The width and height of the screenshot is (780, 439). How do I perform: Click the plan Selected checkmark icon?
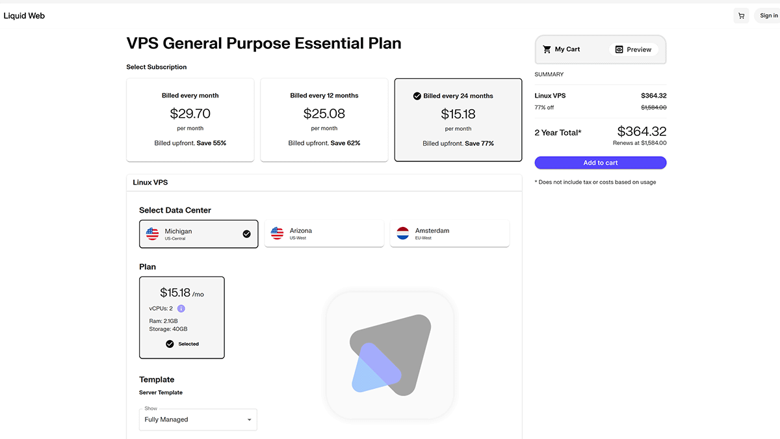pos(170,344)
